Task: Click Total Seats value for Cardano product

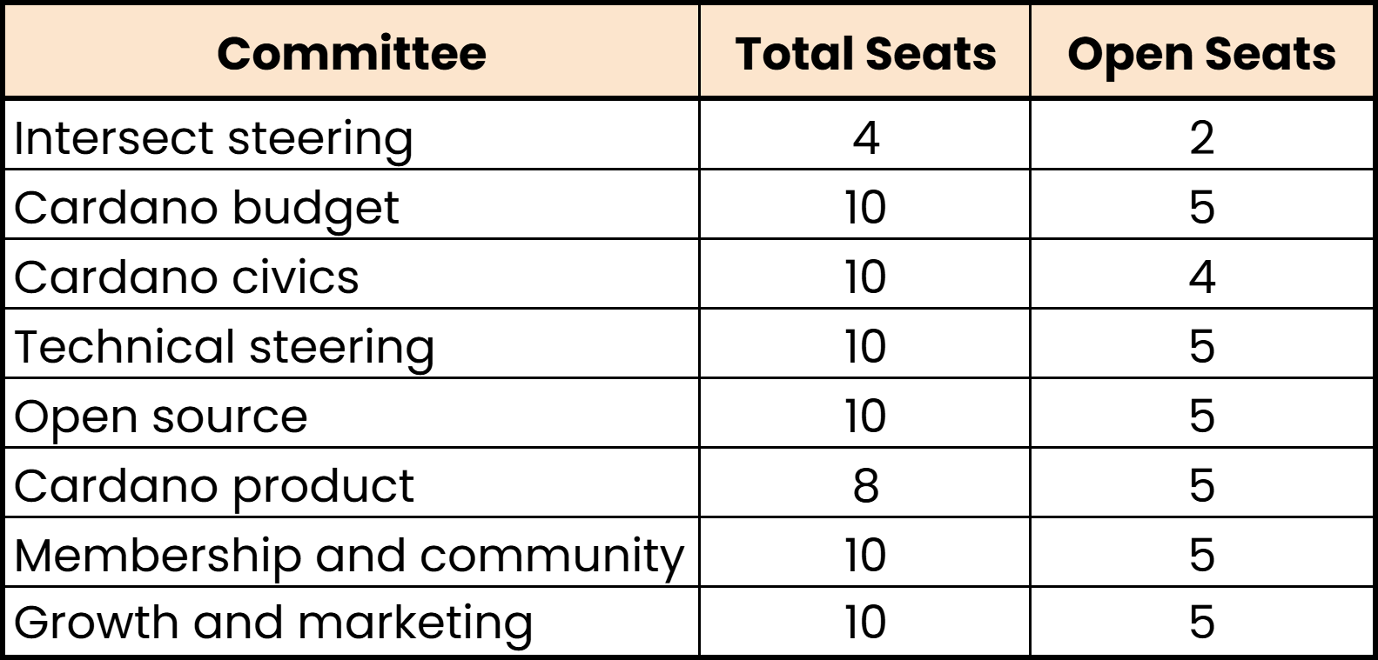Action: [x=865, y=485]
